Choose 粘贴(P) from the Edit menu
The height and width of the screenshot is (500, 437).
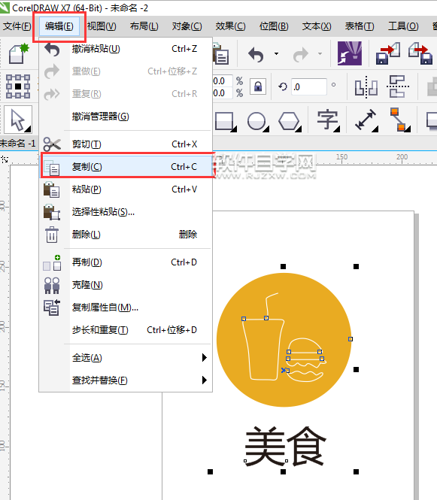point(126,189)
